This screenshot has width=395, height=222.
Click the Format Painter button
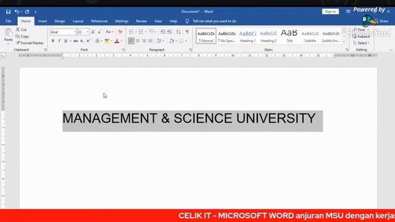(x=30, y=43)
